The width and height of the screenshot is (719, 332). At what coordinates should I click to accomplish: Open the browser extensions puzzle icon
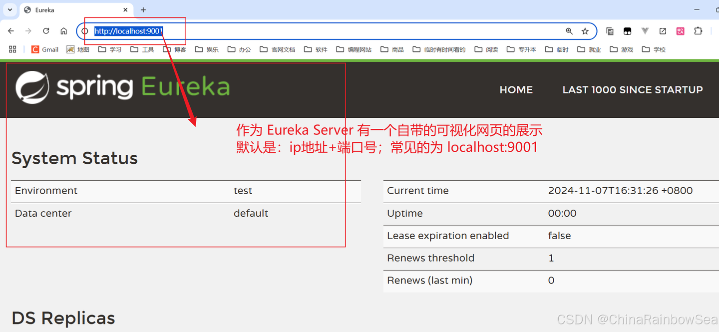pyautogui.click(x=698, y=31)
